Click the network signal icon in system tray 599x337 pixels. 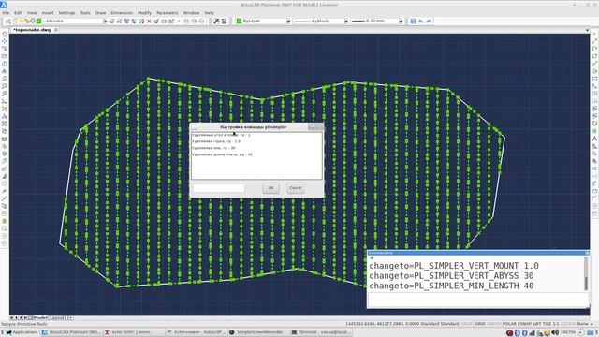[x=533, y=332]
